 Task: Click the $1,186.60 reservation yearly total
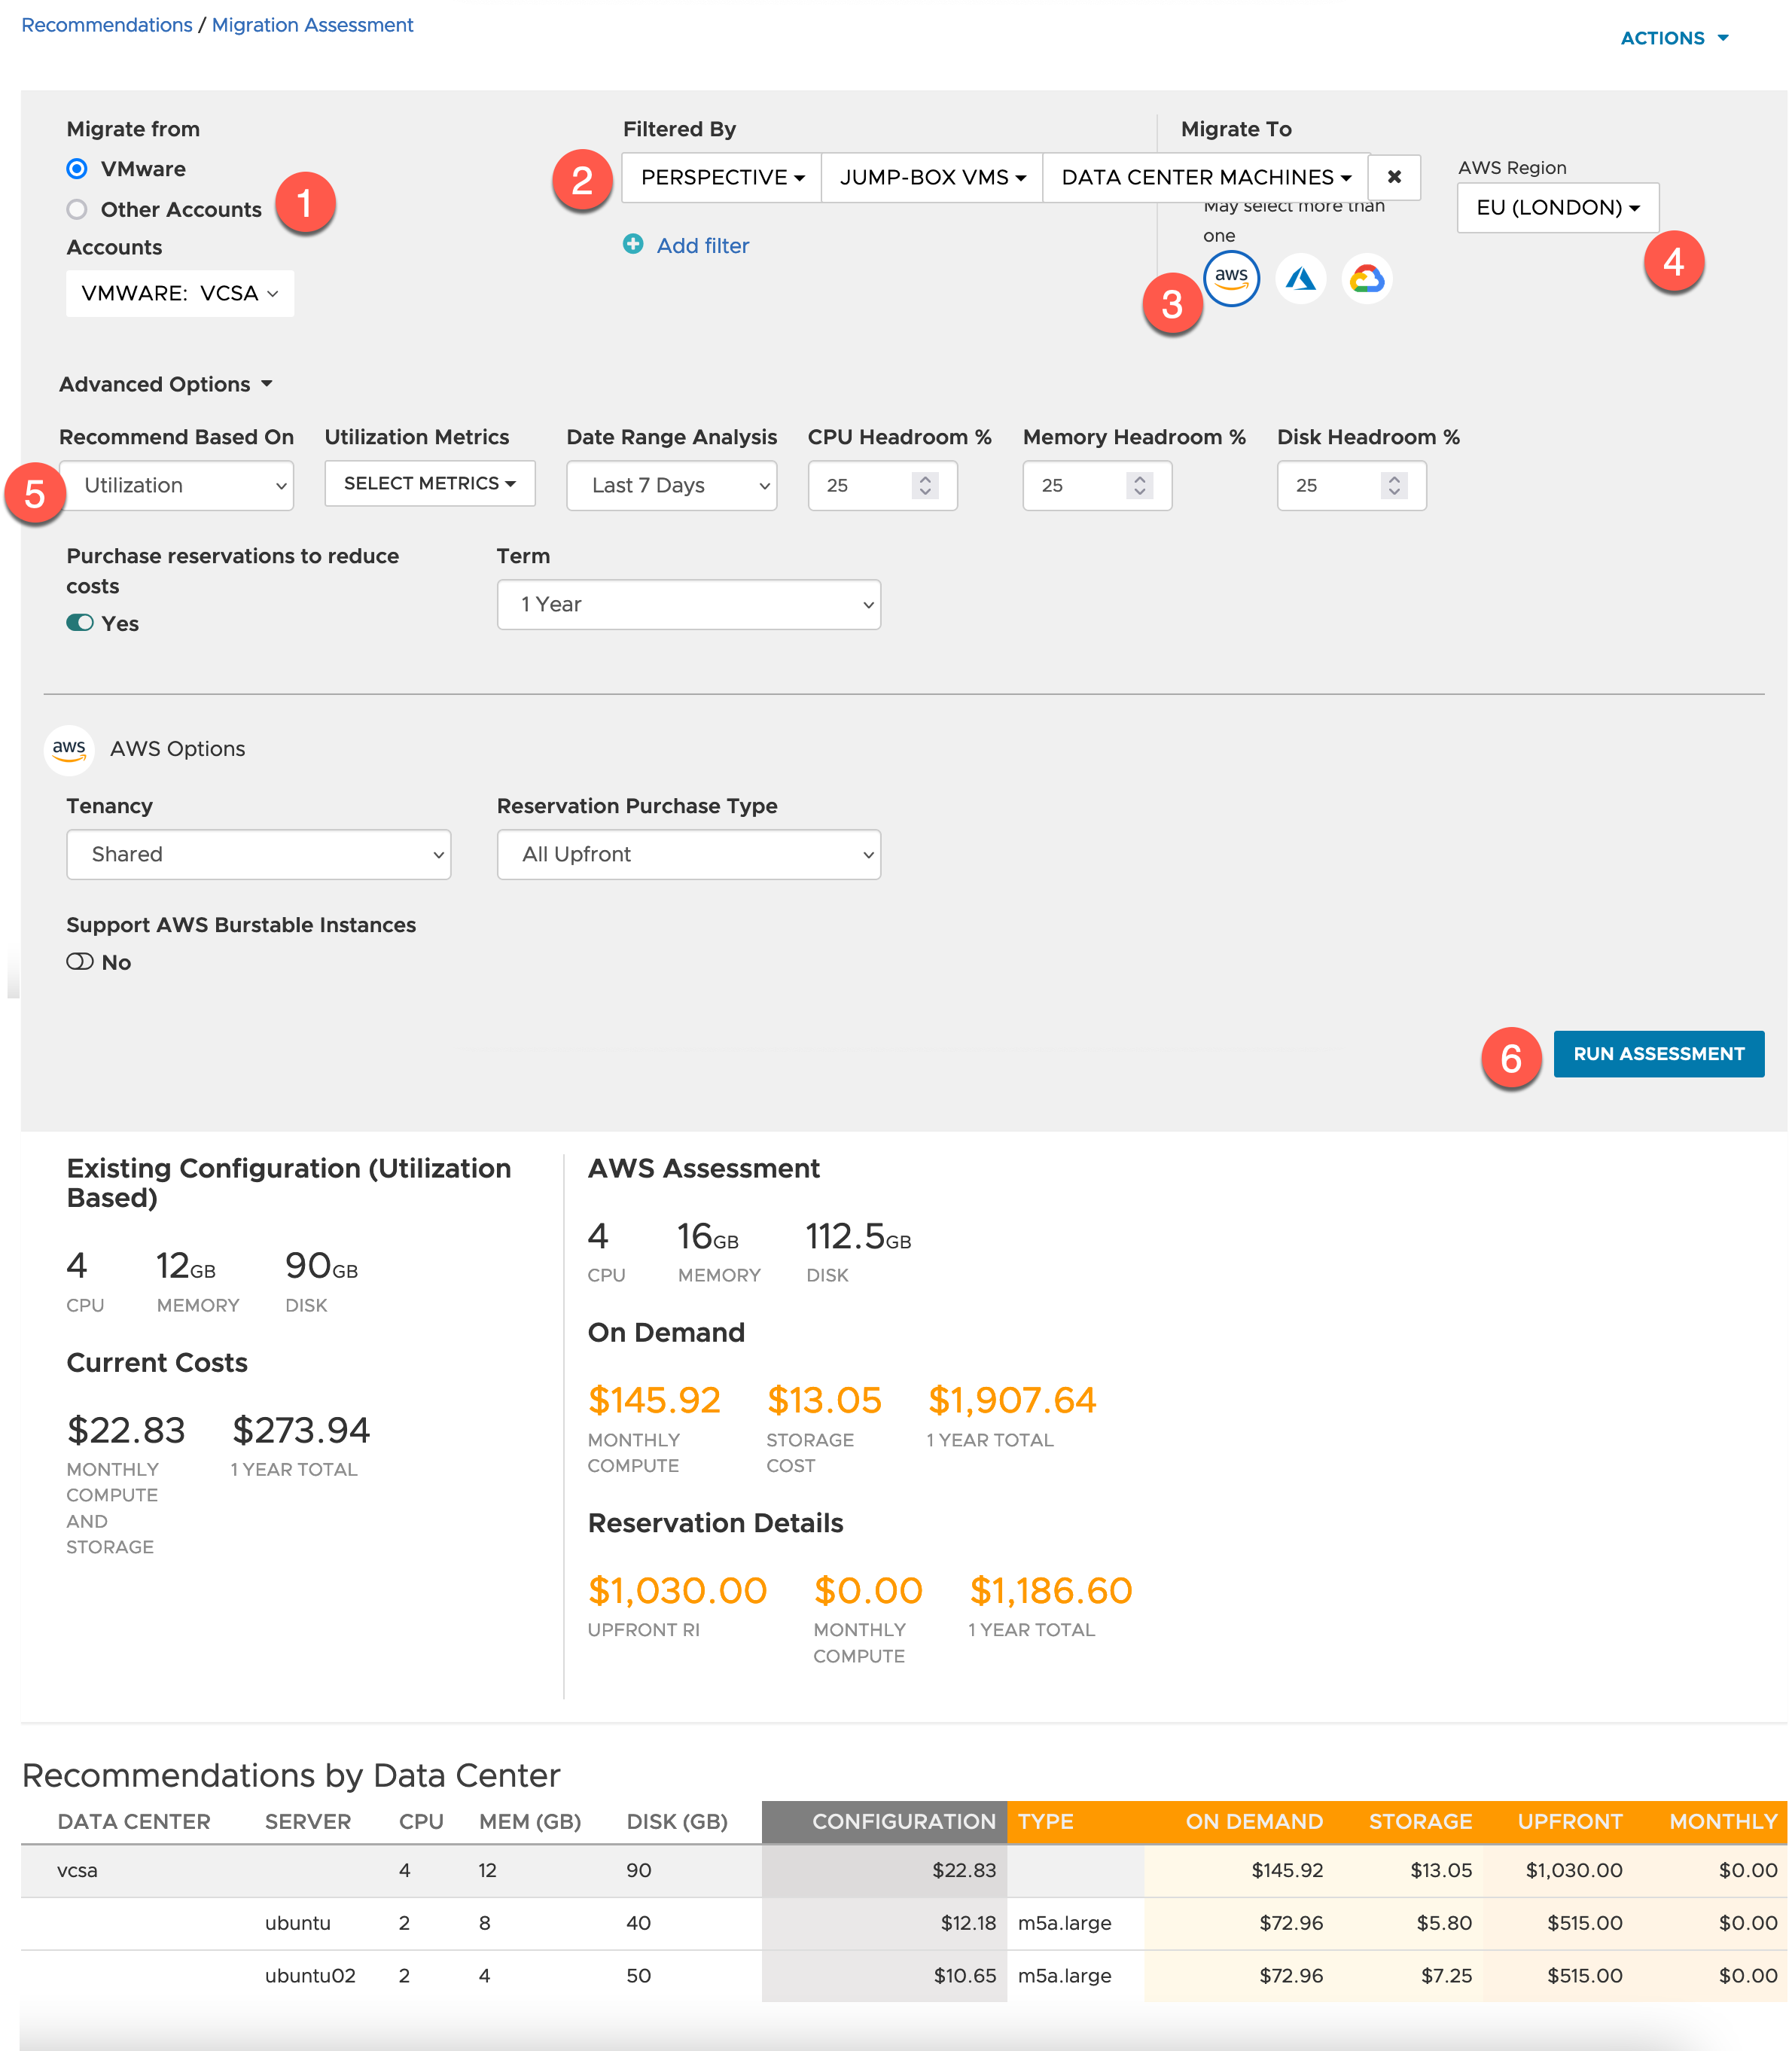1050,1590
